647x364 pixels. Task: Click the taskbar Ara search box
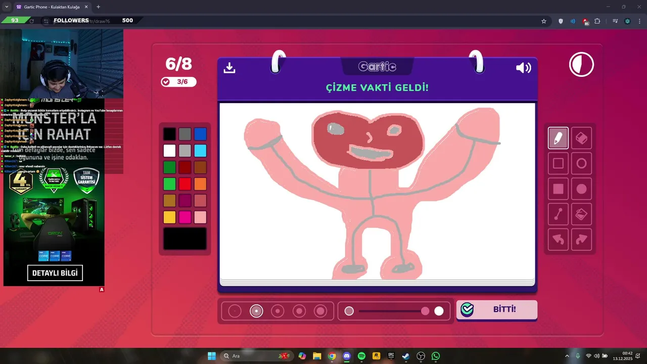257,356
